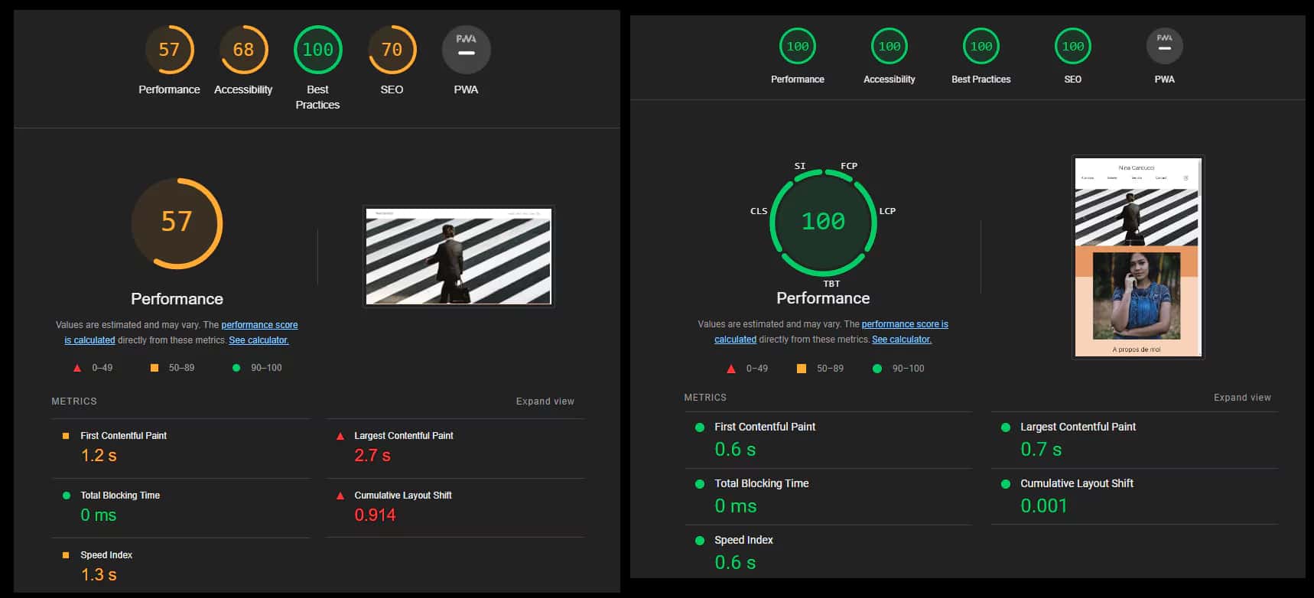Click orange square beside First Contentful Paint
This screenshot has height=598, width=1314.
(x=66, y=436)
